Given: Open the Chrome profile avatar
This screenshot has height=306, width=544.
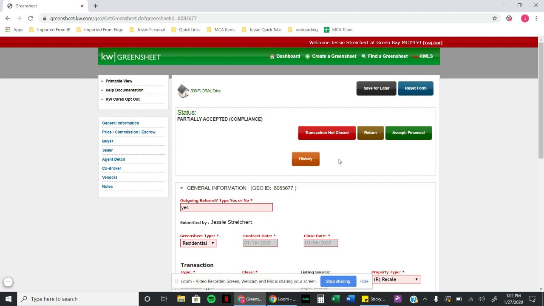Looking at the screenshot, I should 525,18.
